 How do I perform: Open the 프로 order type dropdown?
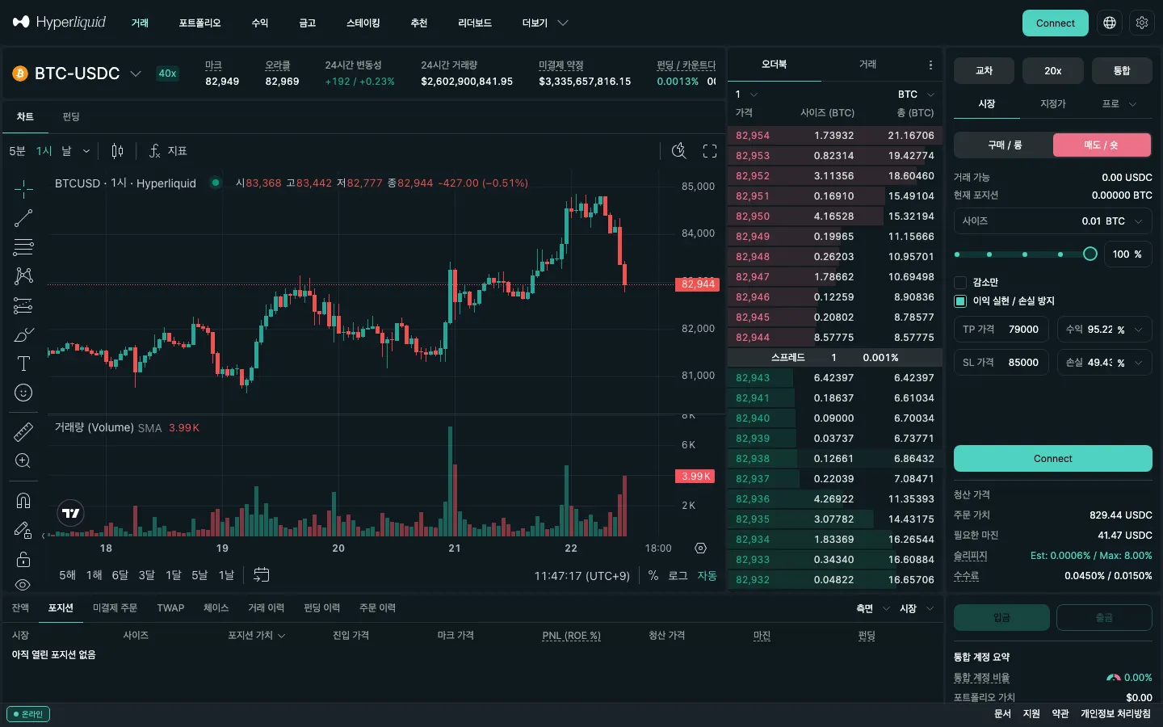[1119, 104]
